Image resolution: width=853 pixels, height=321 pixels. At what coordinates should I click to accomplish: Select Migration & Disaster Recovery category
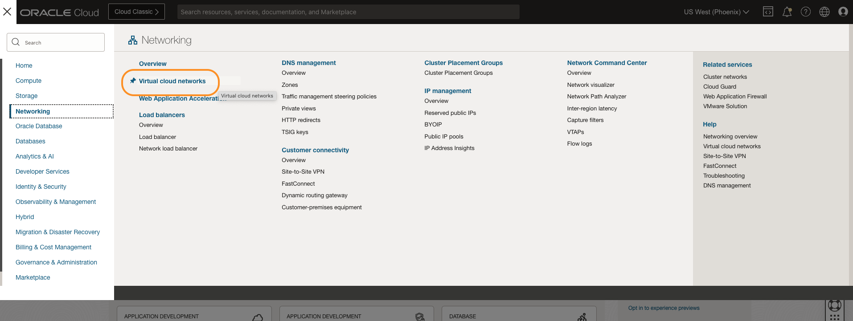(x=58, y=232)
